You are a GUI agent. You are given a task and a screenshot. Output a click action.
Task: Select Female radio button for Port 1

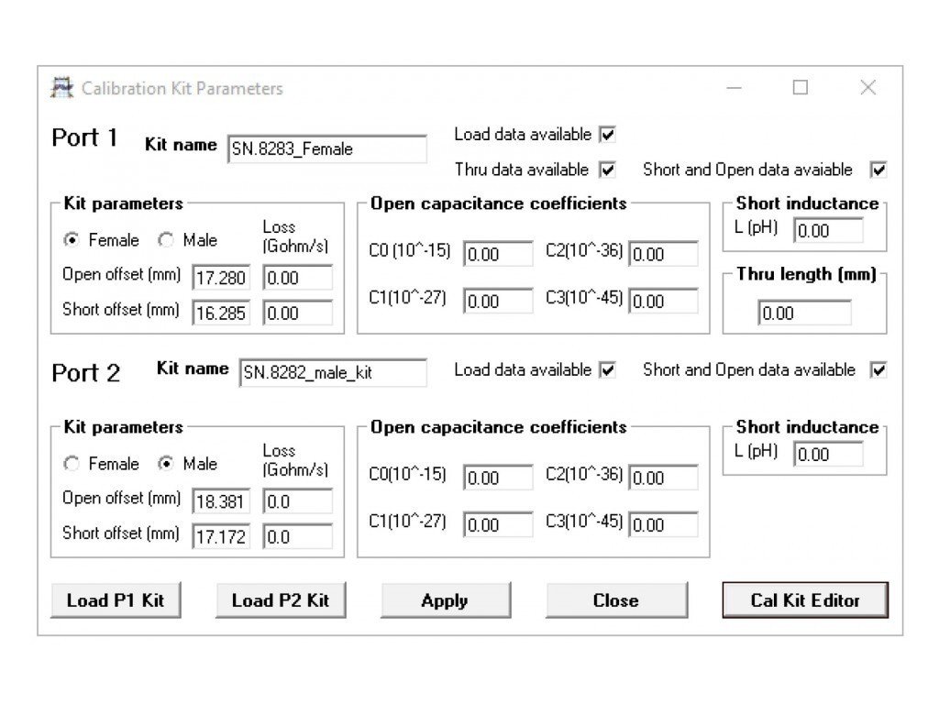(x=72, y=240)
